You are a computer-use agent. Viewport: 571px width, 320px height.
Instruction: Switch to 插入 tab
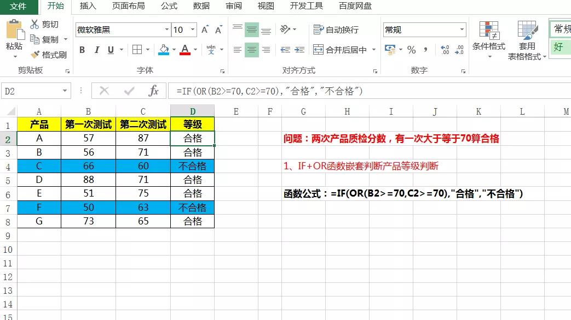(x=88, y=6)
